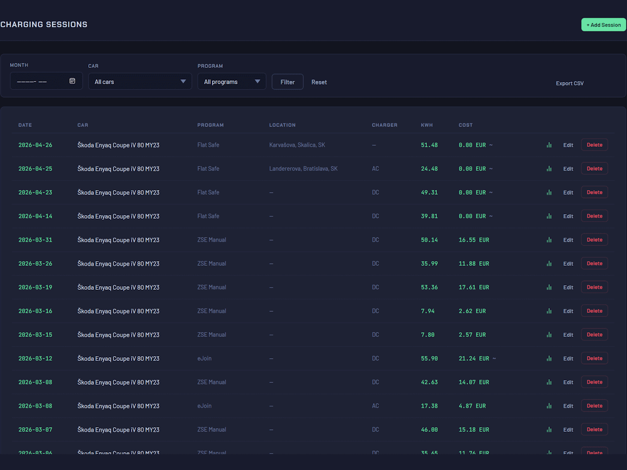
Task: Reset the session filters
Action: click(319, 82)
